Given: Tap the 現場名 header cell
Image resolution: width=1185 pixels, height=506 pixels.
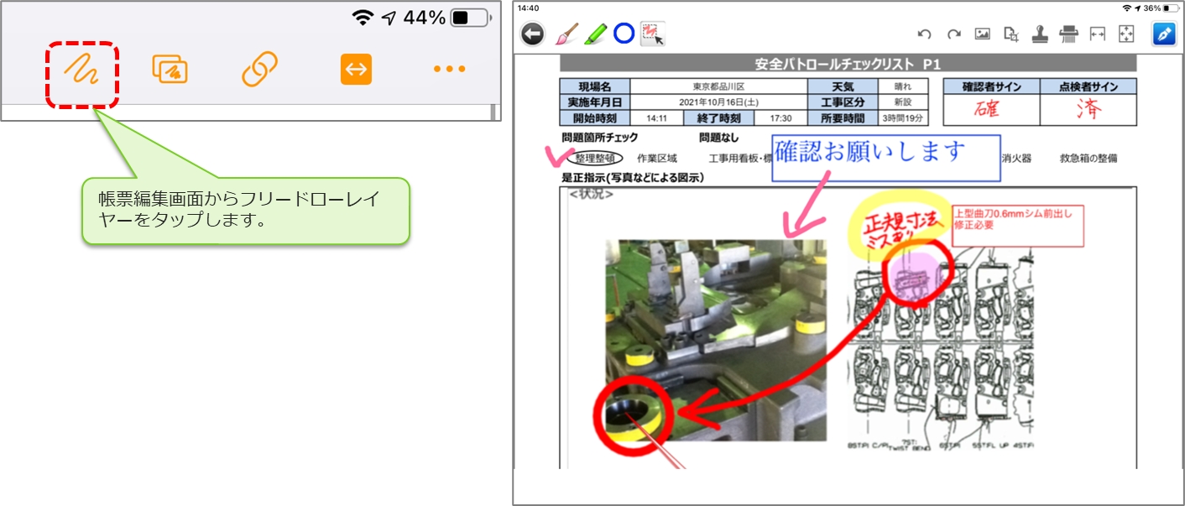Looking at the screenshot, I should pyautogui.click(x=595, y=86).
